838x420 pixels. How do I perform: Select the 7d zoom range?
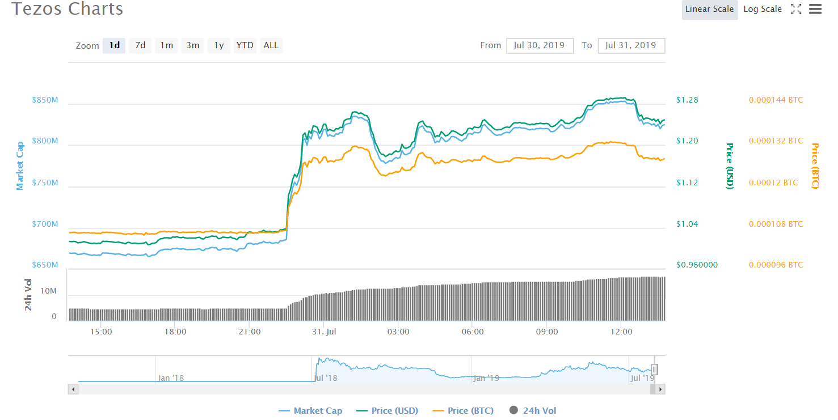(140, 45)
